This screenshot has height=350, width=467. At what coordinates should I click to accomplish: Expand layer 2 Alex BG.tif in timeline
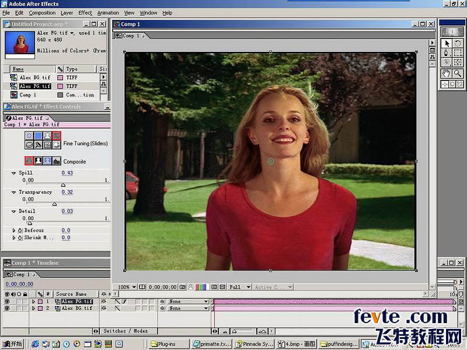pyautogui.click(x=33, y=309)
